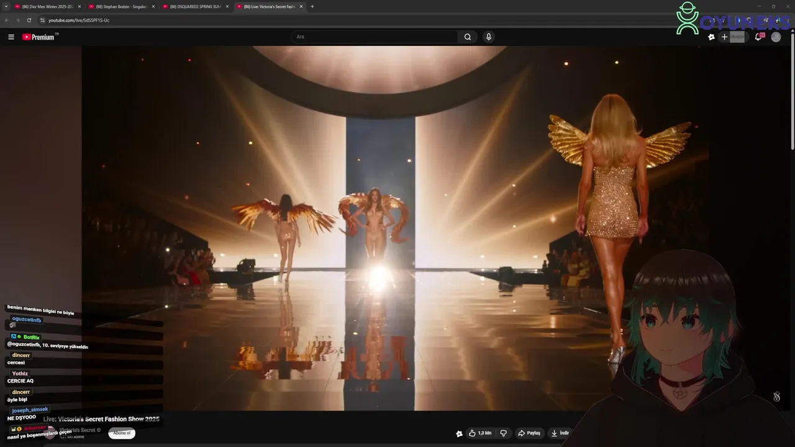Image resolution: width=795 pixels, height=447 pixels.
Task: Close the Live: Victoria's Secret tab
Action: (x=301, y=7)
